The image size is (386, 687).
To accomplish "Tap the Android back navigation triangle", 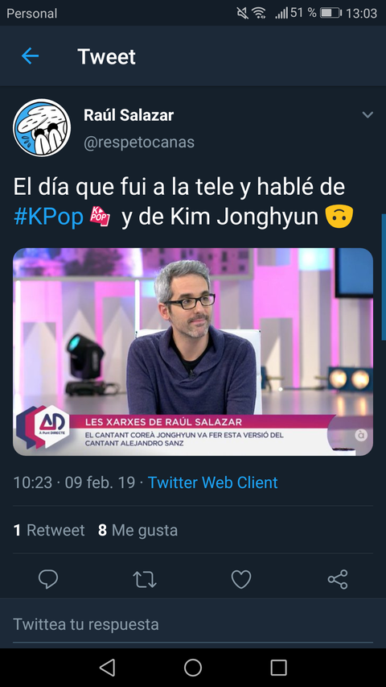I will (x=107, y=668).
